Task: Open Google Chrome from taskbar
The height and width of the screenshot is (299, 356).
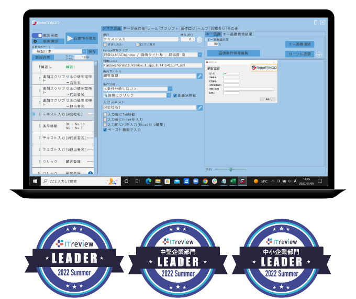Action: (x=205, y=181)
